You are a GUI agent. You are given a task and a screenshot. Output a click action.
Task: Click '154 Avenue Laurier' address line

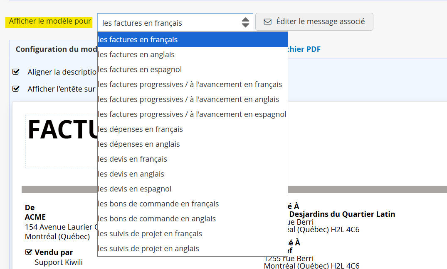coord(61,227)
